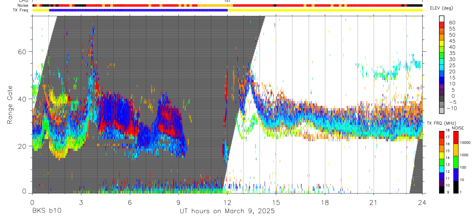The width and height of the screenshot is (475, 219).
Task: Click the 'Noise' row label at top left
Action: pos(24,5)
